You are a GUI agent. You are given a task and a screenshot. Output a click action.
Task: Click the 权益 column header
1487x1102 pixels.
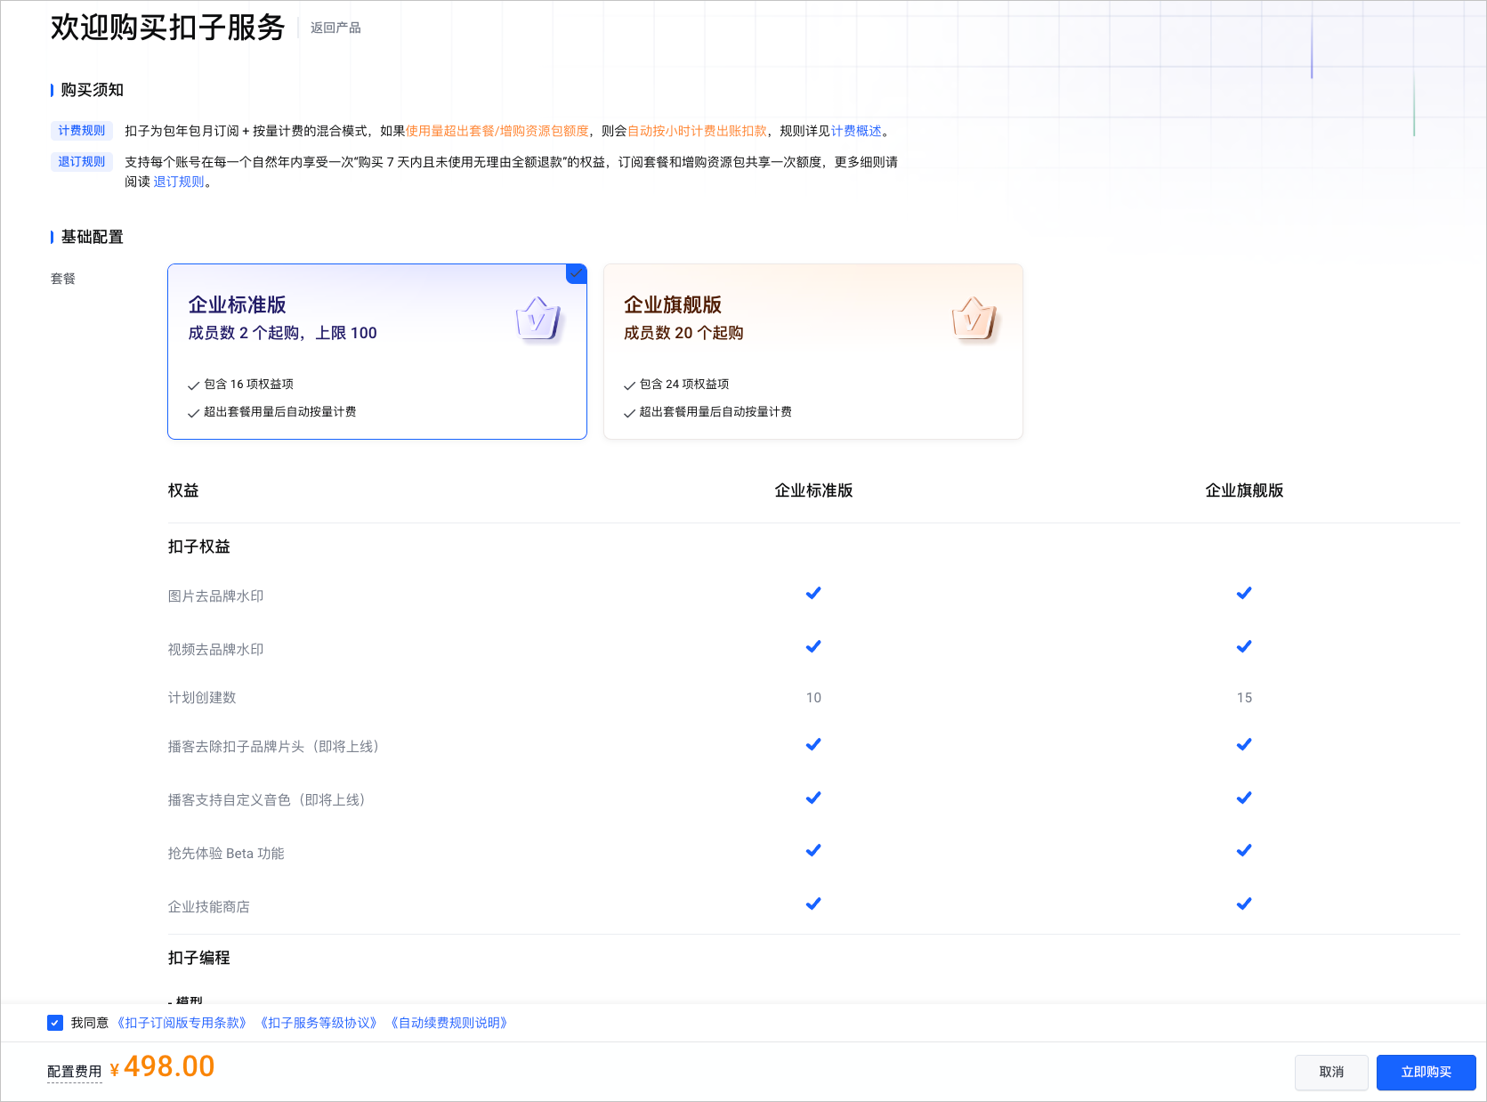[x=183, y=490]
